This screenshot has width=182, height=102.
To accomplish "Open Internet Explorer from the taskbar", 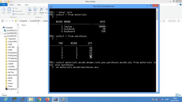I will point(6,99).
